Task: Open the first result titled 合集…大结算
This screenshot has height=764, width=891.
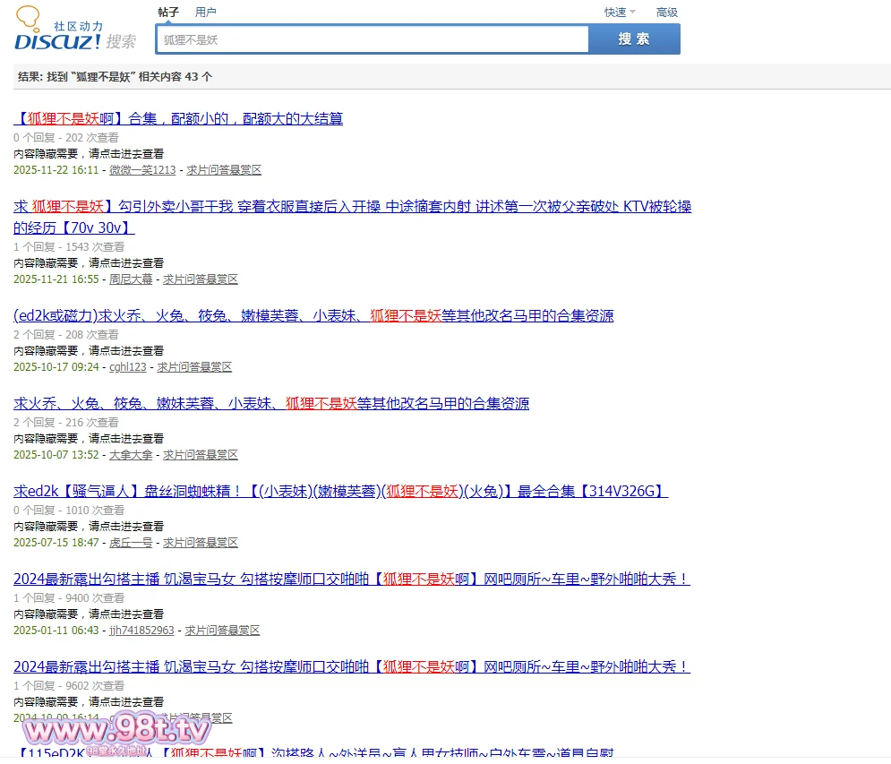Action: [x=178, y=118]
